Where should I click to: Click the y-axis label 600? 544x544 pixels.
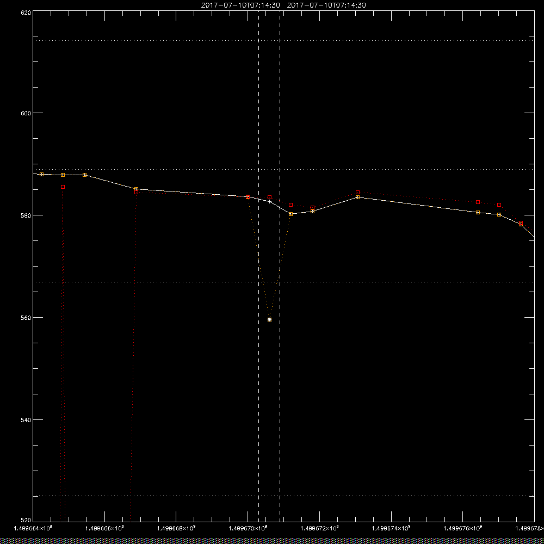[26, 113]
